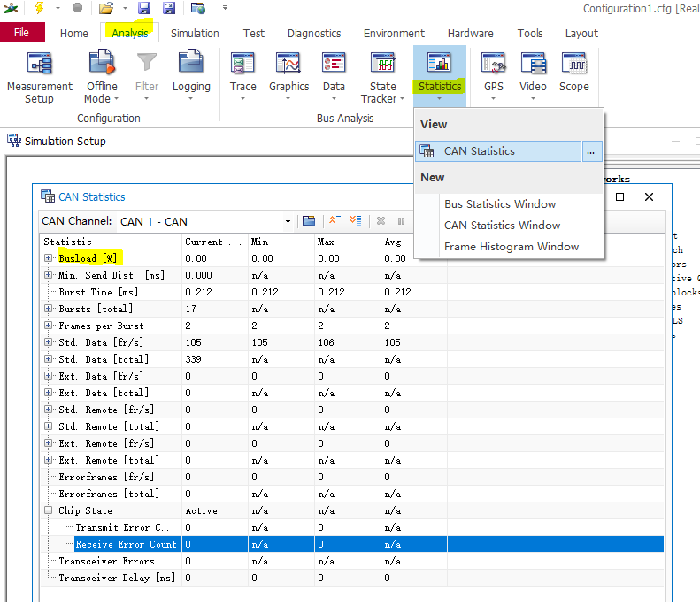Open the dropdown arrow beside the open folder icon

(125, 8)
